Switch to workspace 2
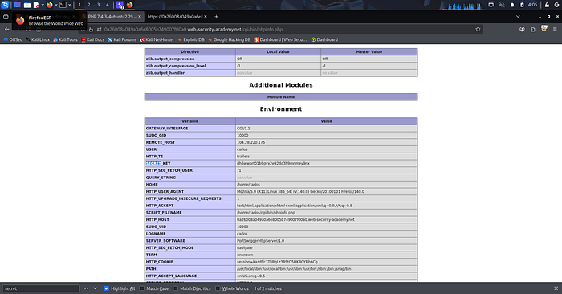Viewport: 562px width, 294px height. pos(89,5)
